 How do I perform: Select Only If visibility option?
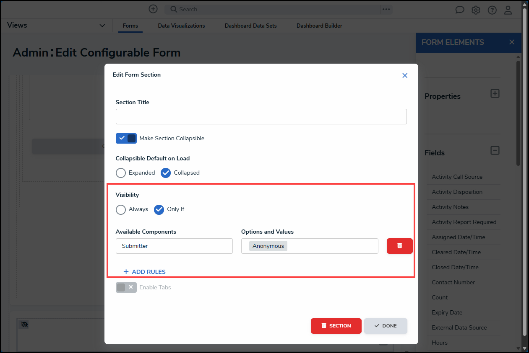click(x=159, y=209)
